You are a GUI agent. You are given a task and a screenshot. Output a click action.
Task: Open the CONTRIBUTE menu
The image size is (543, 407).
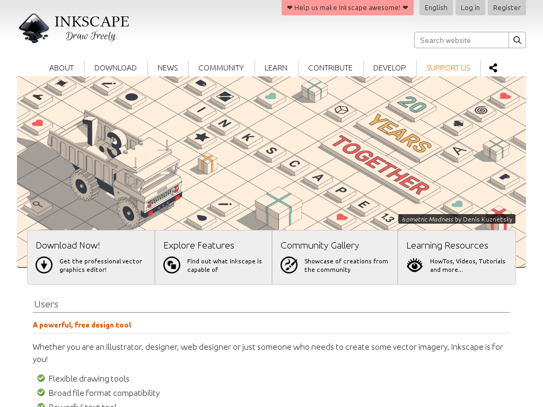pyautogui.click(x=330, y=68)
